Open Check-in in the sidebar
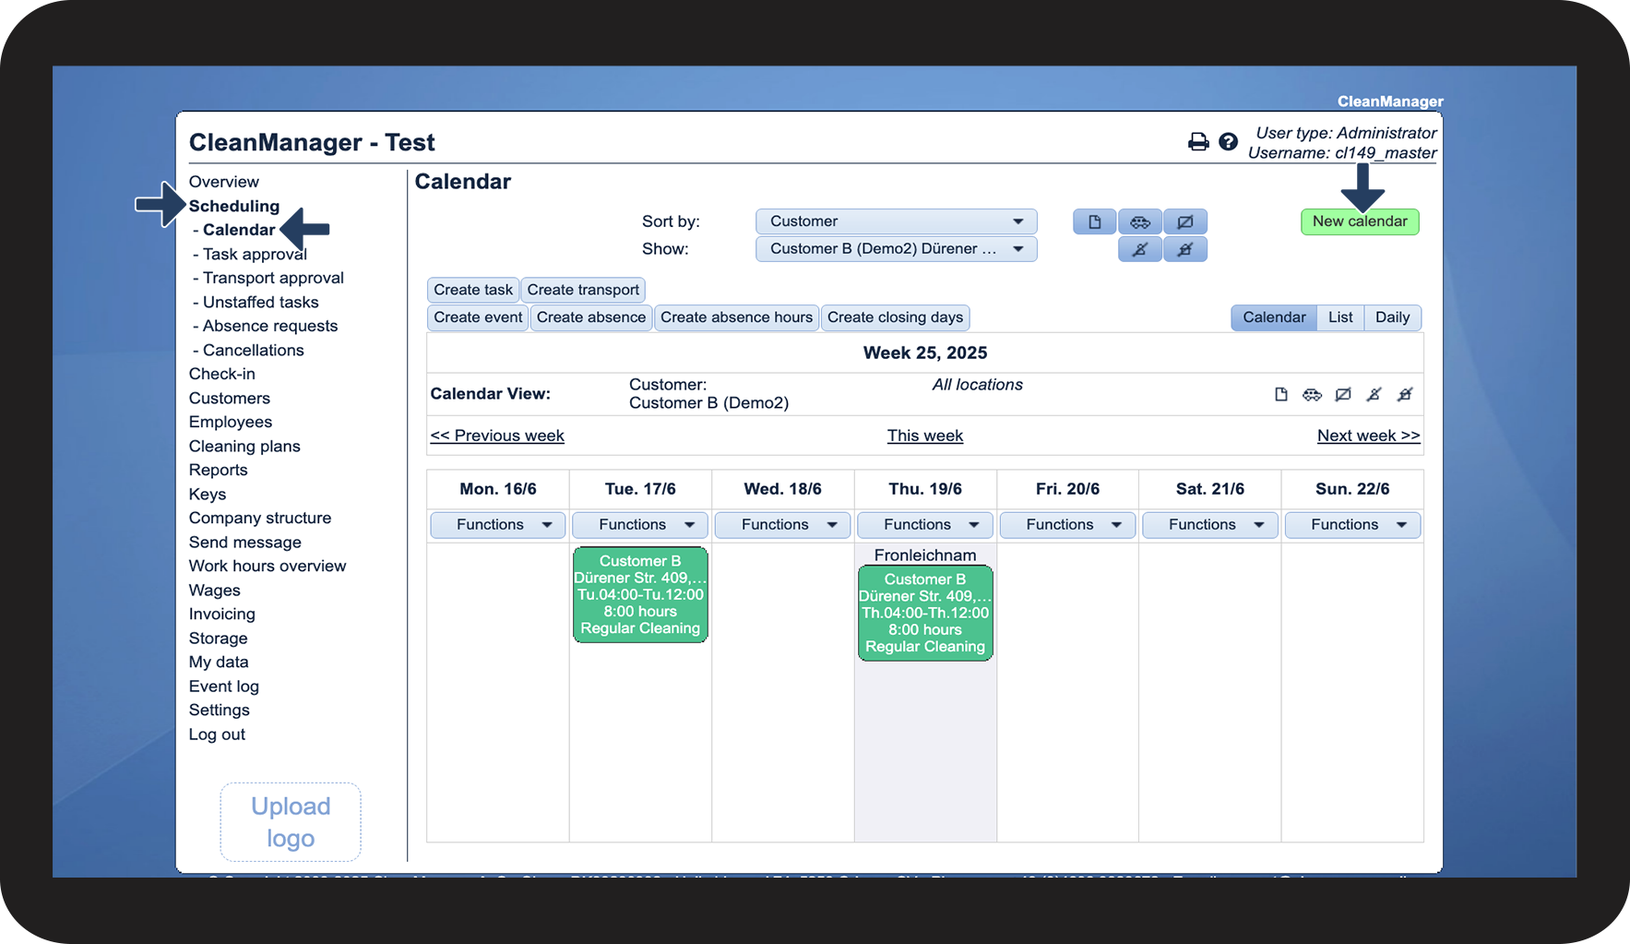1630x944 pixels. point(222,374)
